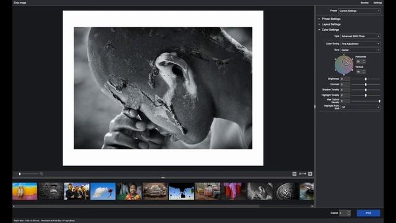The image size is (396, 223).
Task: Increase the Horizontal value with stepper
Action: point(364,61)
